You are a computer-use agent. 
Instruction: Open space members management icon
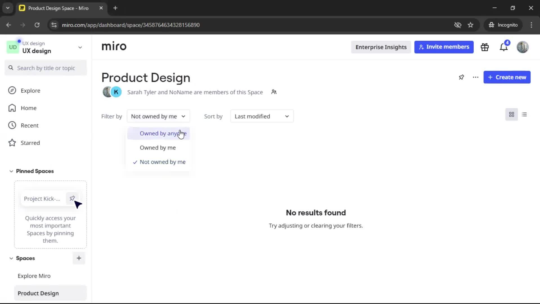pos(274,92)
